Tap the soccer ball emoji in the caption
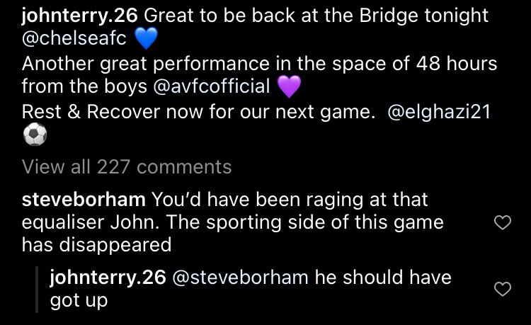 click(x=35, y=134)
